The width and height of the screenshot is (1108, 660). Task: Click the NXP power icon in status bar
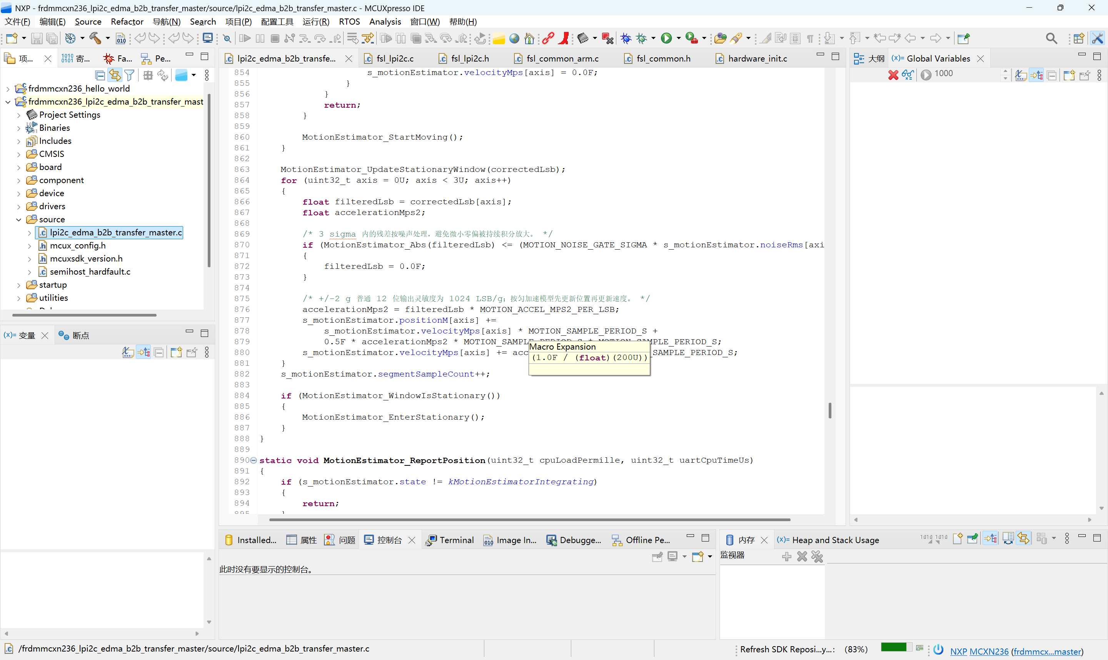coord(938,649)
